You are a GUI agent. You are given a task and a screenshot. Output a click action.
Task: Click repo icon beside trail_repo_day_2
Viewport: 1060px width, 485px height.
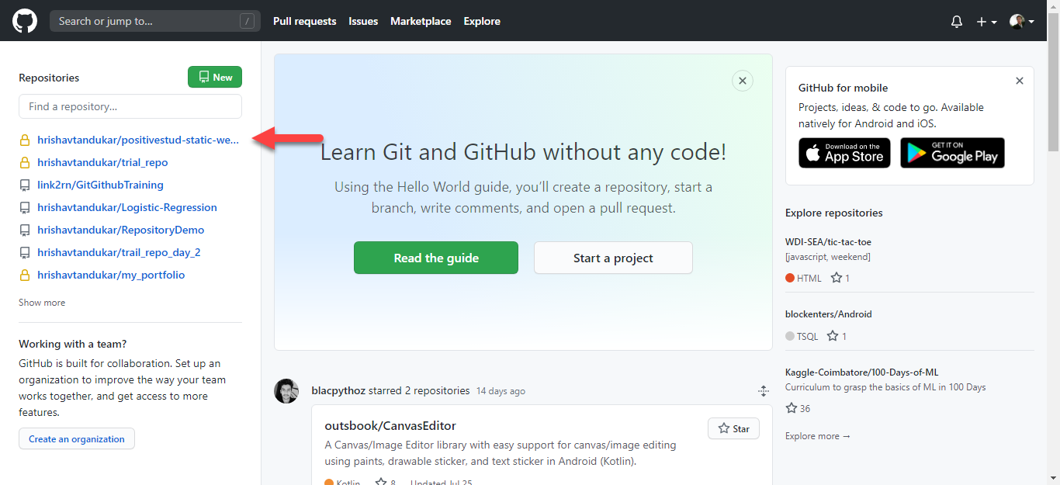24,253
